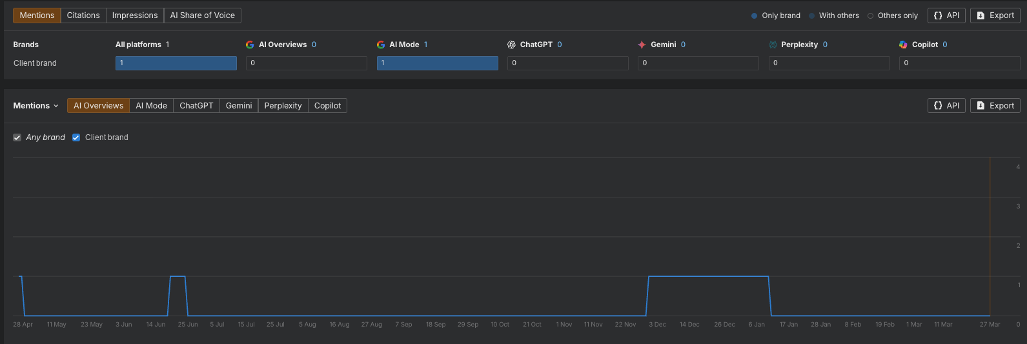Click the Gemini sparkle icon
1027x344 pixels.
click(642, 45)
